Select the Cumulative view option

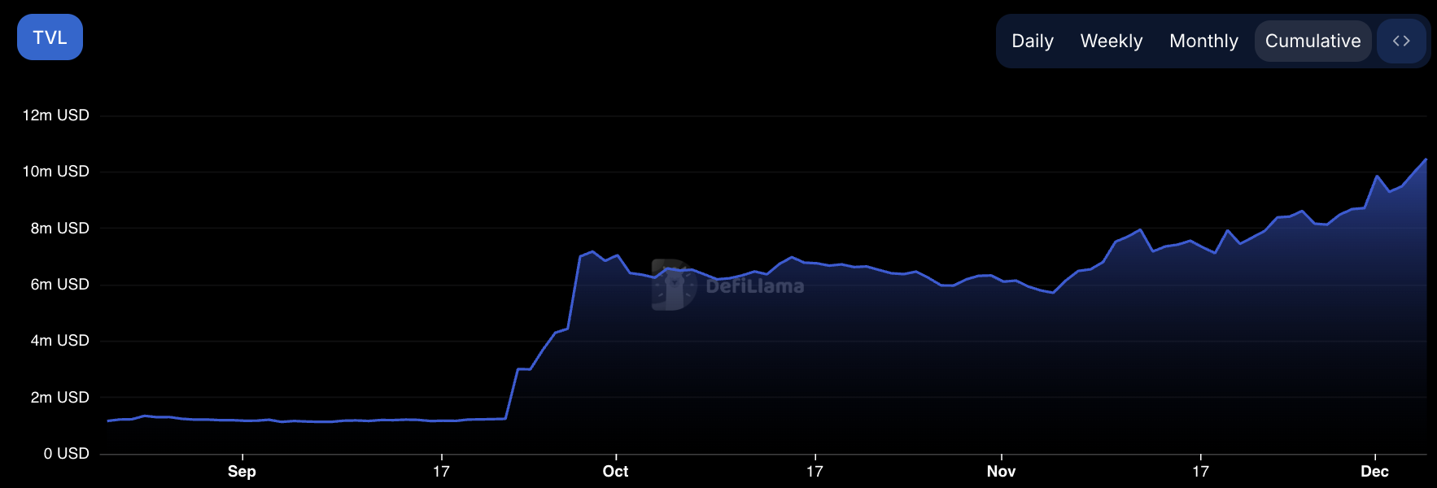[x=1312, y=41]
